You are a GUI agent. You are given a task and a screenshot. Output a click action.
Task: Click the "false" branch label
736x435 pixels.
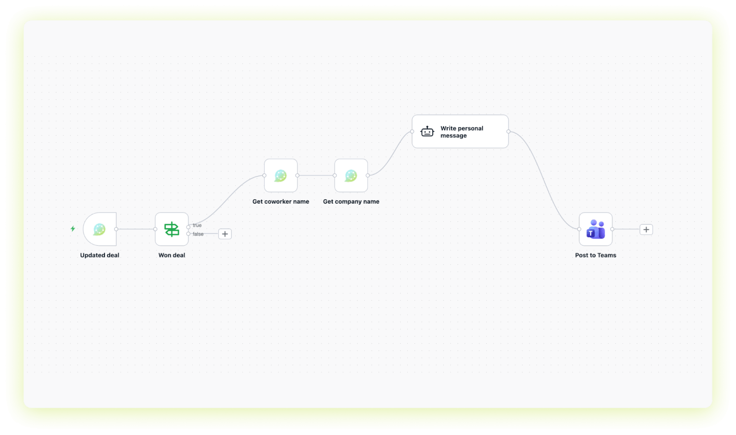(198, 234)
